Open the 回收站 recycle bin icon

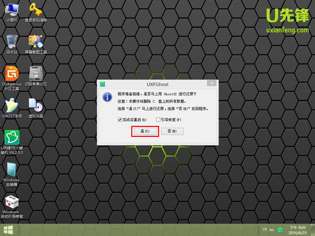point(12,44)
